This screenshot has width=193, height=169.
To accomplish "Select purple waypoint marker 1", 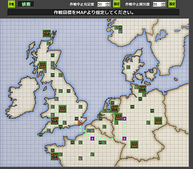I will (92, 139).
